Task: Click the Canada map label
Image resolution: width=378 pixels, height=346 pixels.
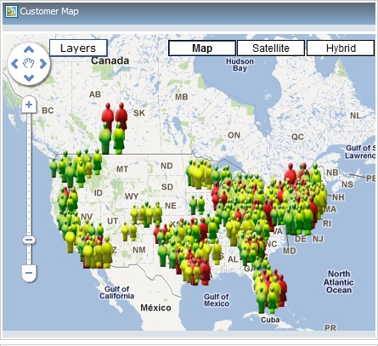Action: (110, 60)
